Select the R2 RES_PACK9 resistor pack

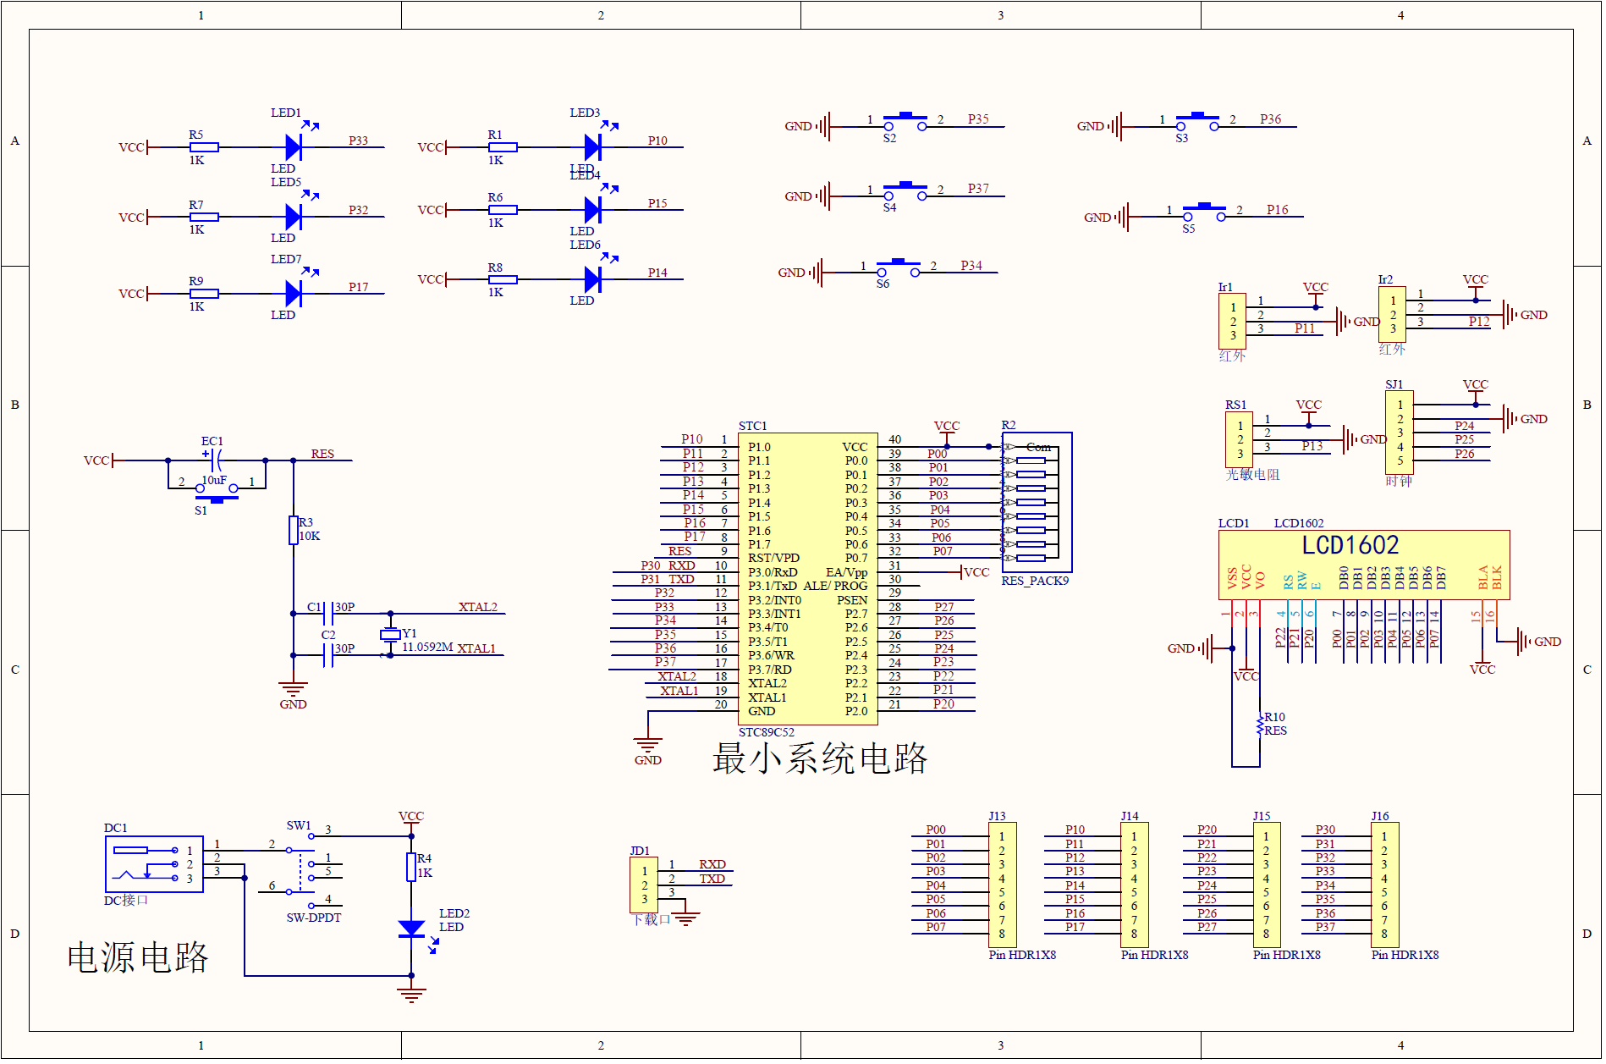[x=1037, y=502]
